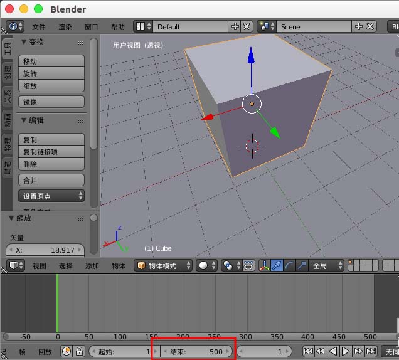The width and height of the screenshot is (399, 360).
Task: Open the timeline 回放 menu
Action: click(45, 352)
